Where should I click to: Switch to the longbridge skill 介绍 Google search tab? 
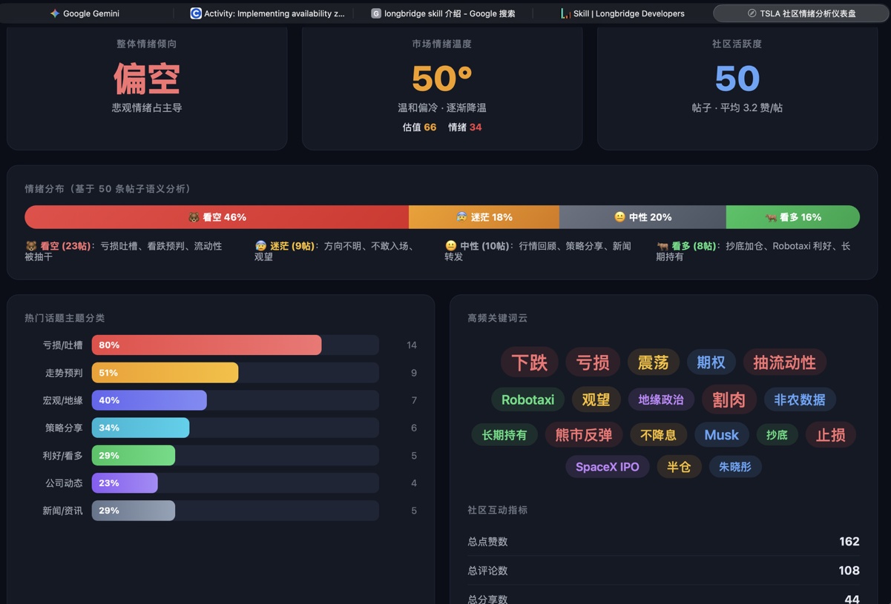point(444,13)
